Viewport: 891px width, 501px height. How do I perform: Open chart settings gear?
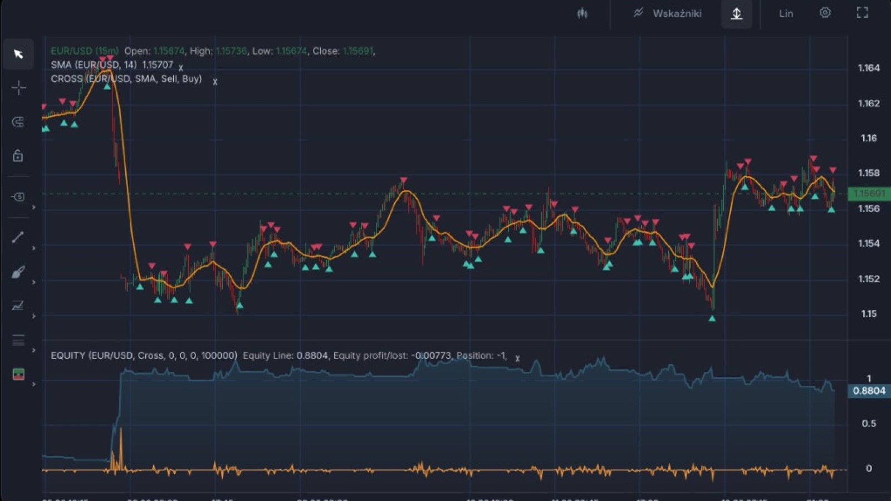point(825,13)
